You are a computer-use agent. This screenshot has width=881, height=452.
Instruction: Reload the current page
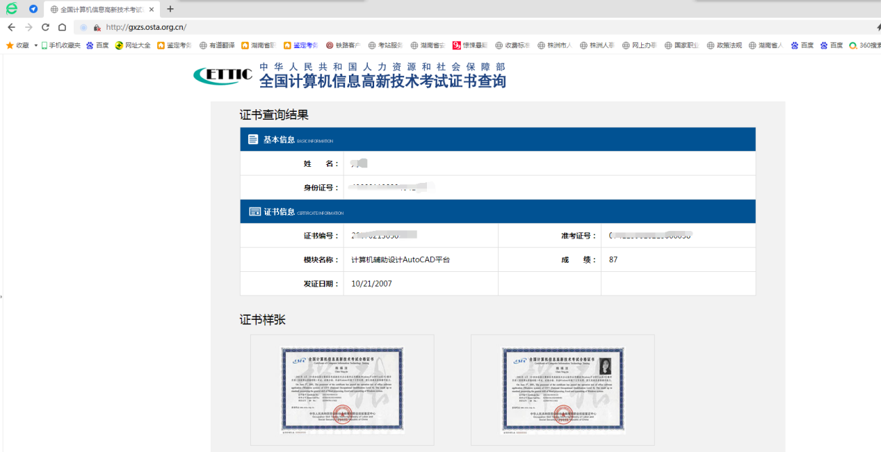click(x=45, y=27)
